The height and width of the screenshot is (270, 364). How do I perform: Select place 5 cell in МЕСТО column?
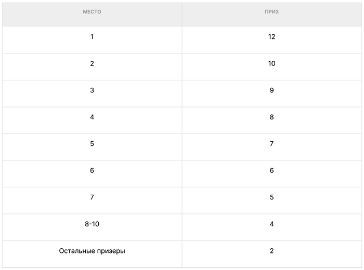tap(92, 144)
